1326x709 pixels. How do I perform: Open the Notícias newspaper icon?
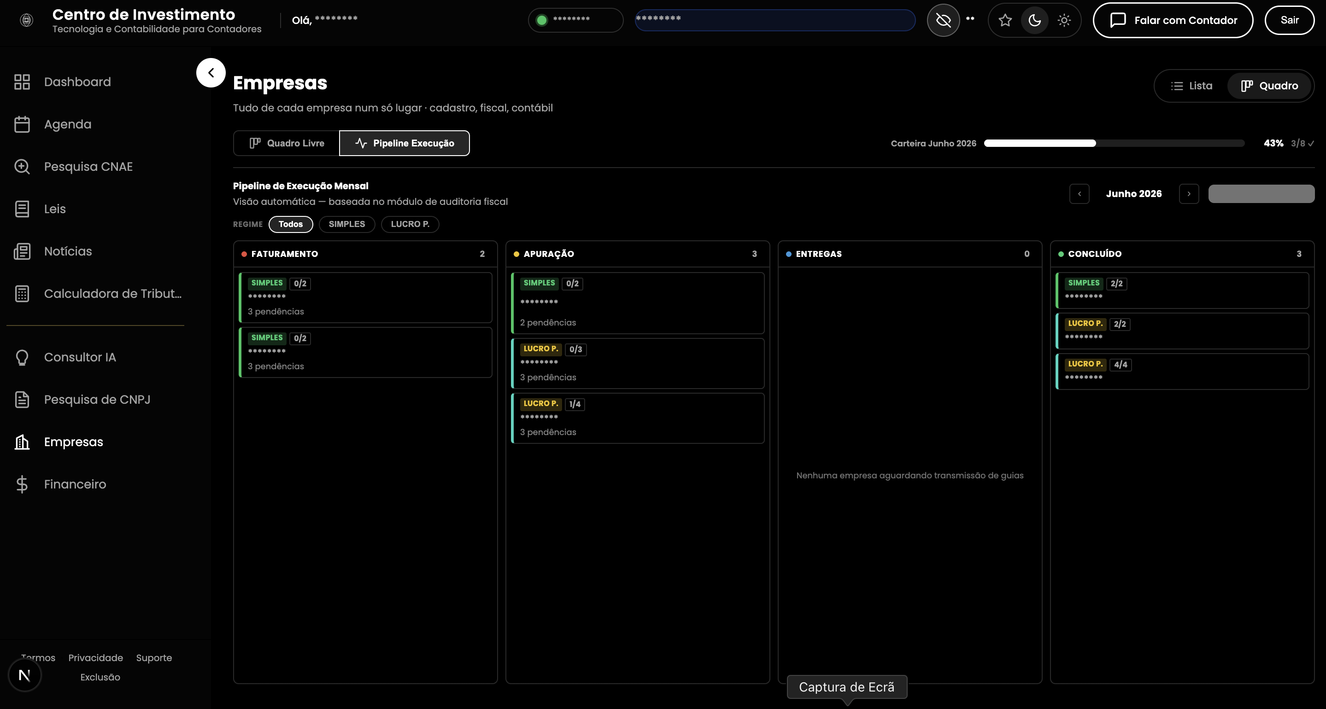click(22, 251)
